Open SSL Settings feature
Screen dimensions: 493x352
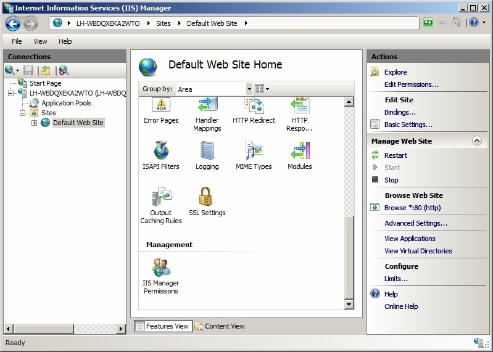point(207,202)
